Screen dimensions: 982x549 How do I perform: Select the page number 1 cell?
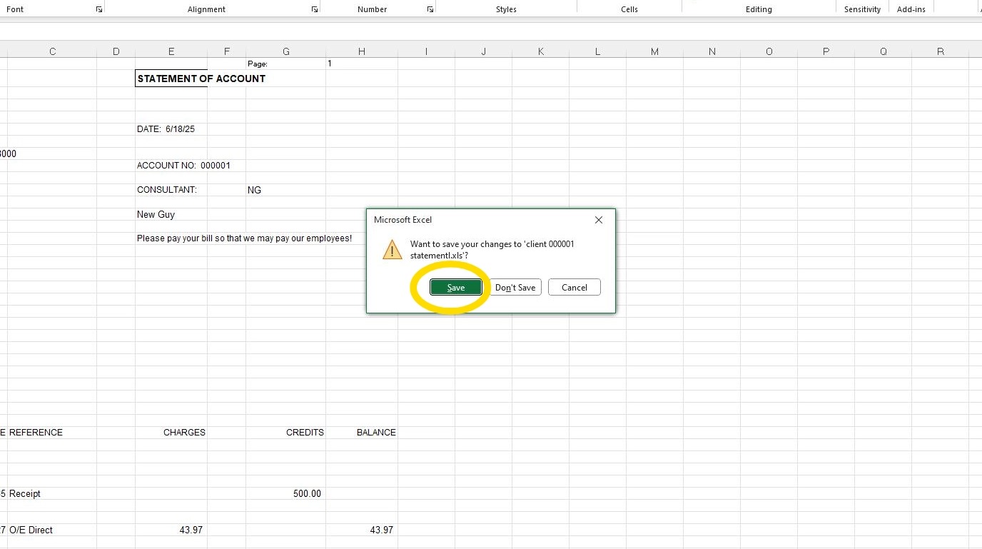pyautogui.click(x=362, y=64)
